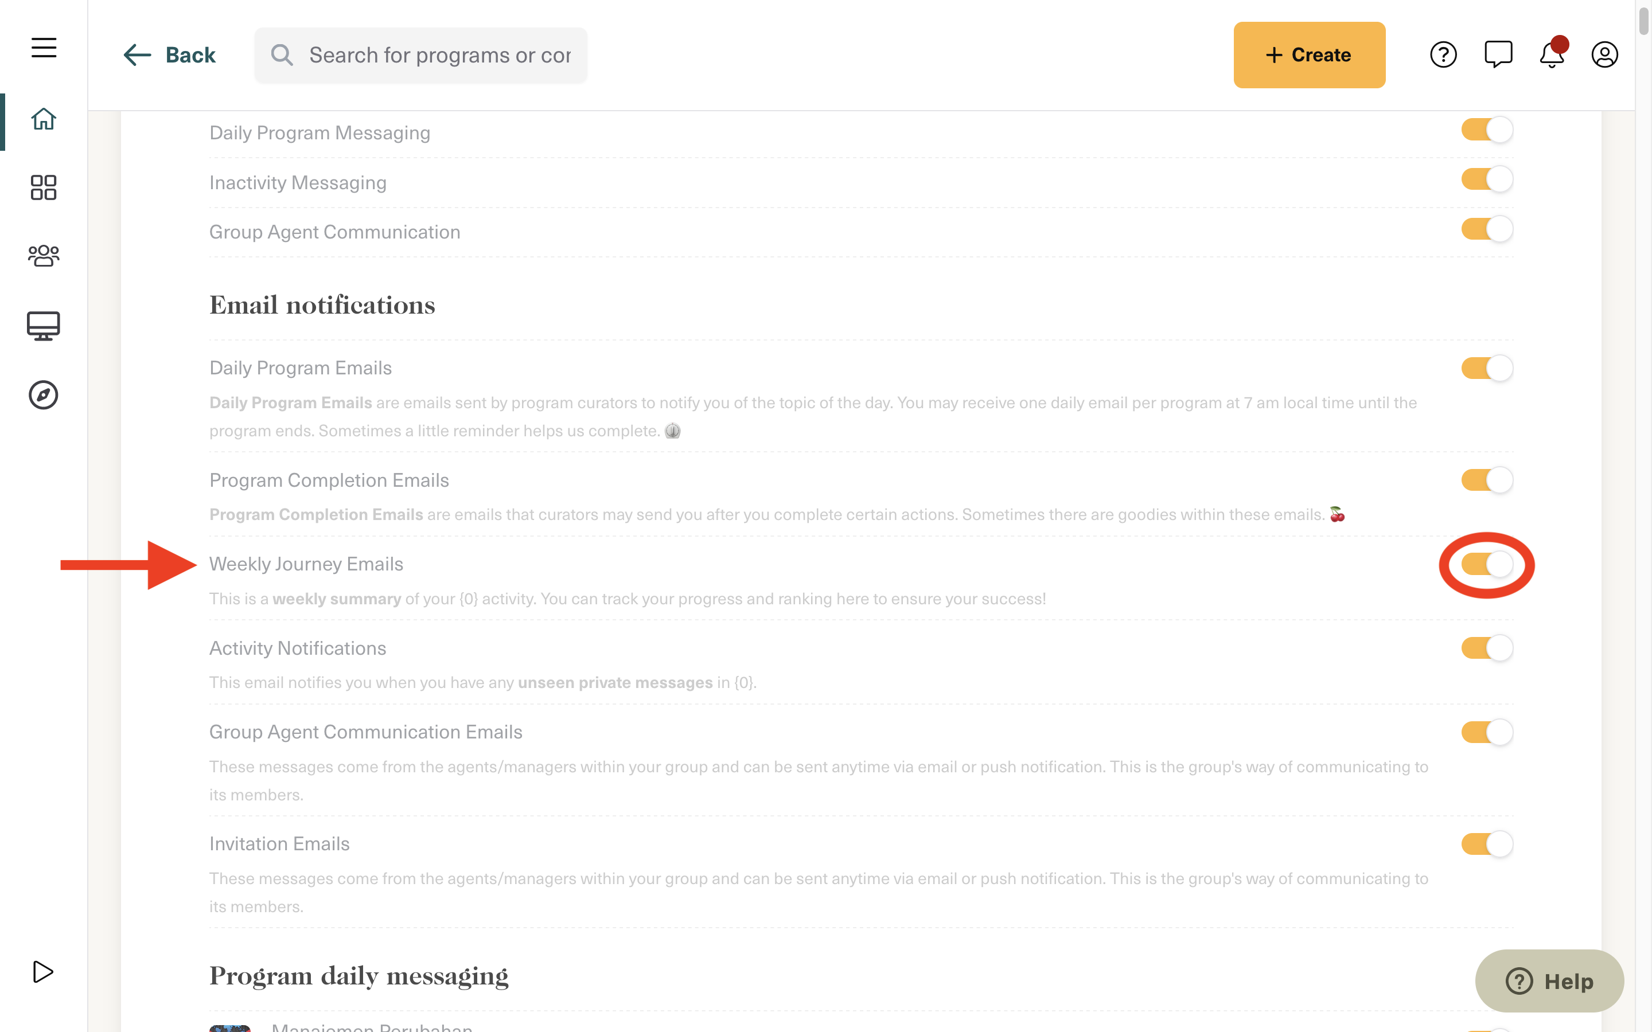The width and height of the screenshot is (1652, 1032).
Task: Toggle Group Agent Communication Emails switch
Action: [x=1487, y=732]
